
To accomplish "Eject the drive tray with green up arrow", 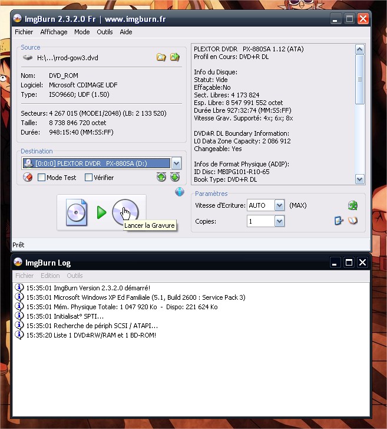I will coord(161,177).
